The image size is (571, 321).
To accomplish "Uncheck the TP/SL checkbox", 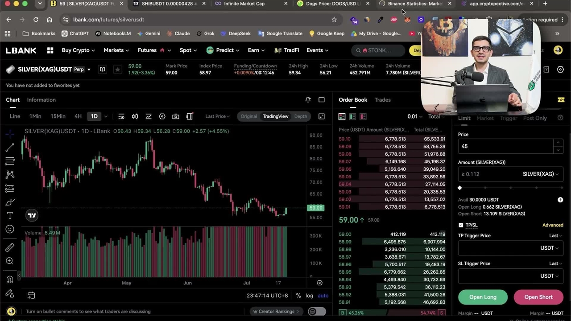I will click(461, 225).
